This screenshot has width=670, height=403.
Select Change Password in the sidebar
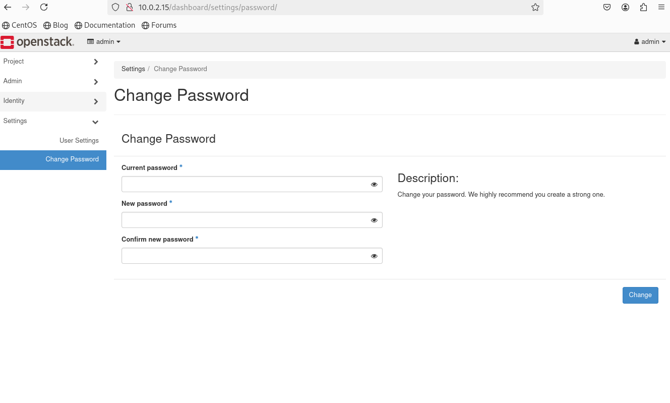72,159
